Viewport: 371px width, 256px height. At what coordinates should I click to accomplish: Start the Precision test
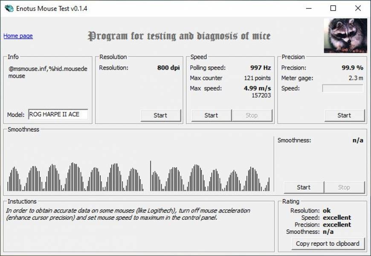(345, 115)
